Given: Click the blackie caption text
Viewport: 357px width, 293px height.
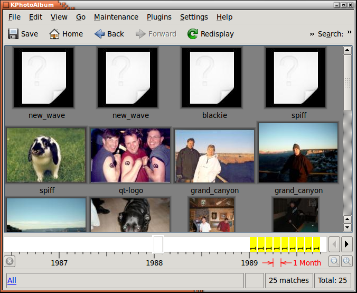Looking at the screenshot, I should pyautogui.click(x=214, y=115).
